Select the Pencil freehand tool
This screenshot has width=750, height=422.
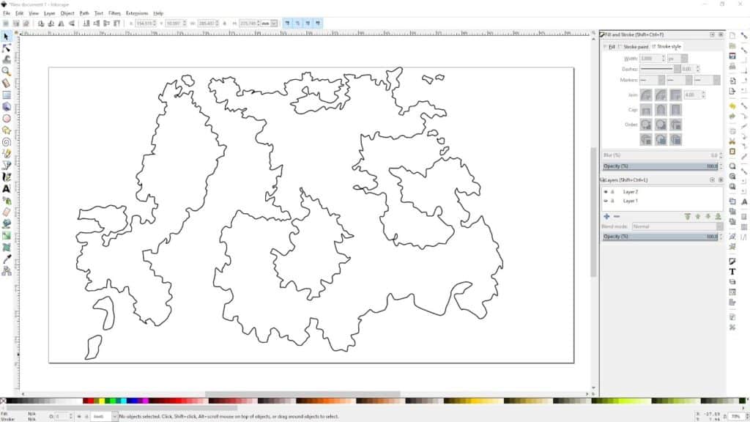tap(6, 154)
